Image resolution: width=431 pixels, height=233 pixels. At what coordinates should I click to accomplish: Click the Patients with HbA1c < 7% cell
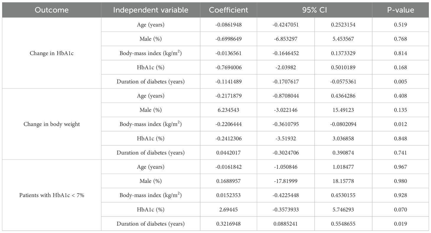click(x=52, y=195)
